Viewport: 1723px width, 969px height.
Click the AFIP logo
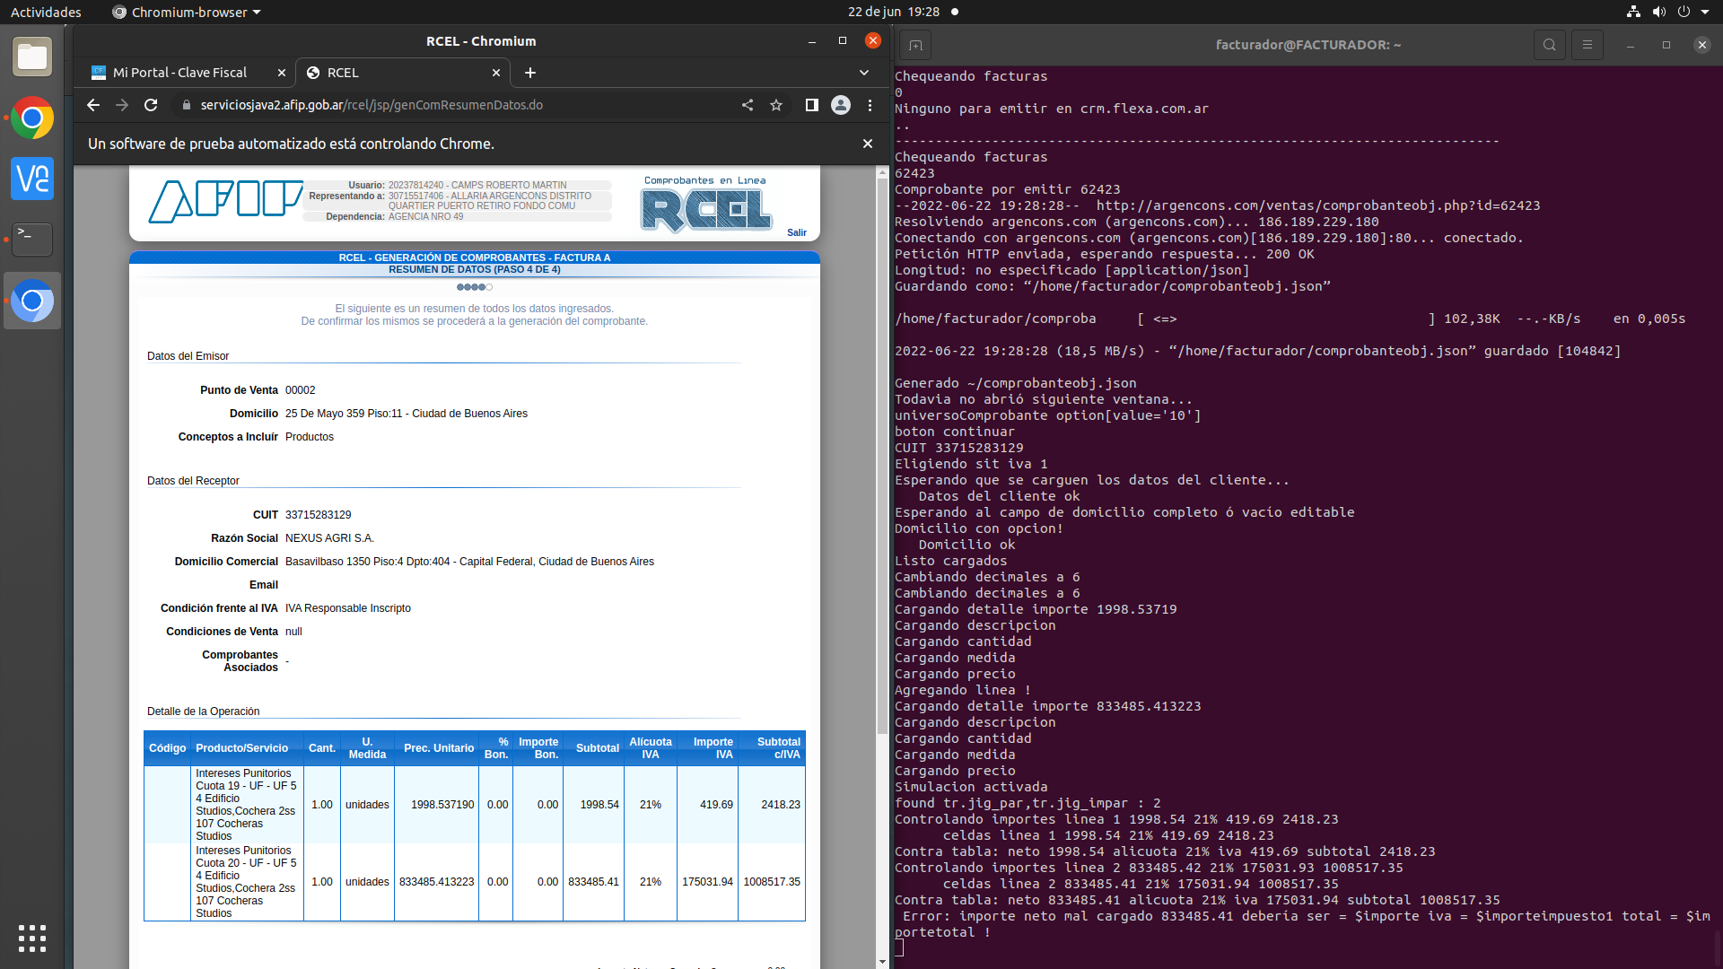(x=225, y=201)
